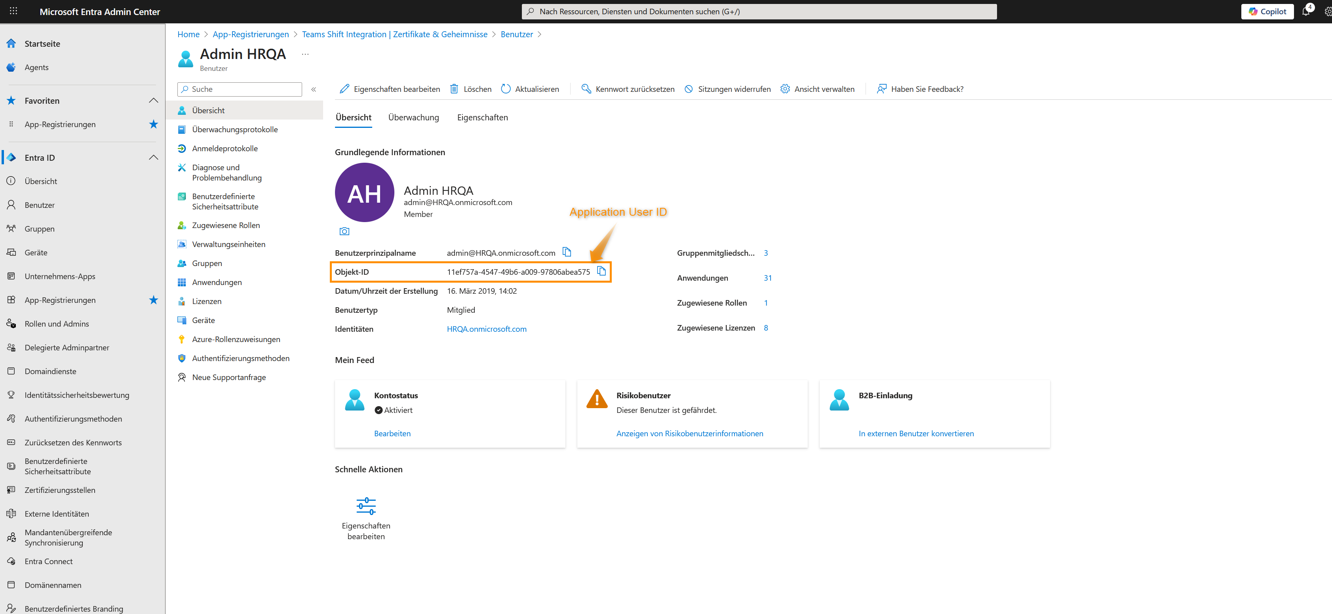The image size is (1332, 614).
Task: Switch to the Eigenschaften tab
Action: pos(482,117)
